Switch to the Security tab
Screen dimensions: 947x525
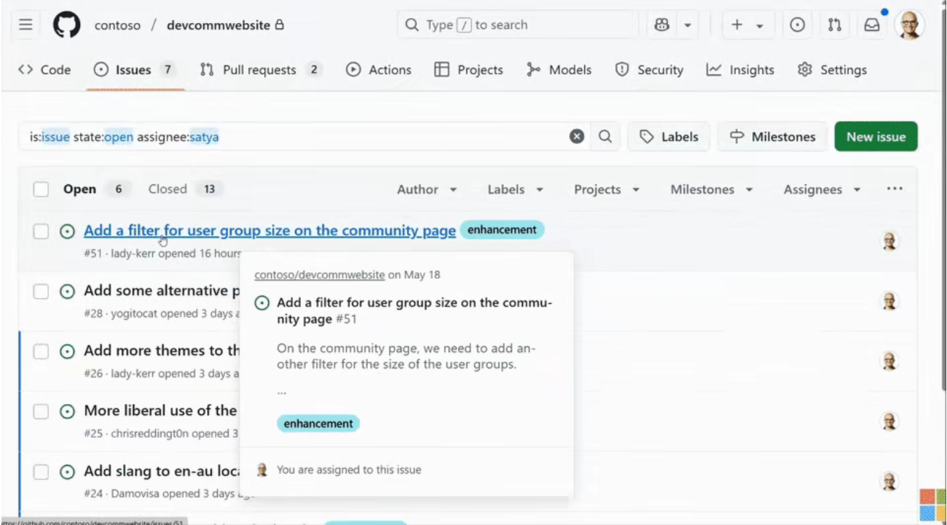[x=649, y=70]
